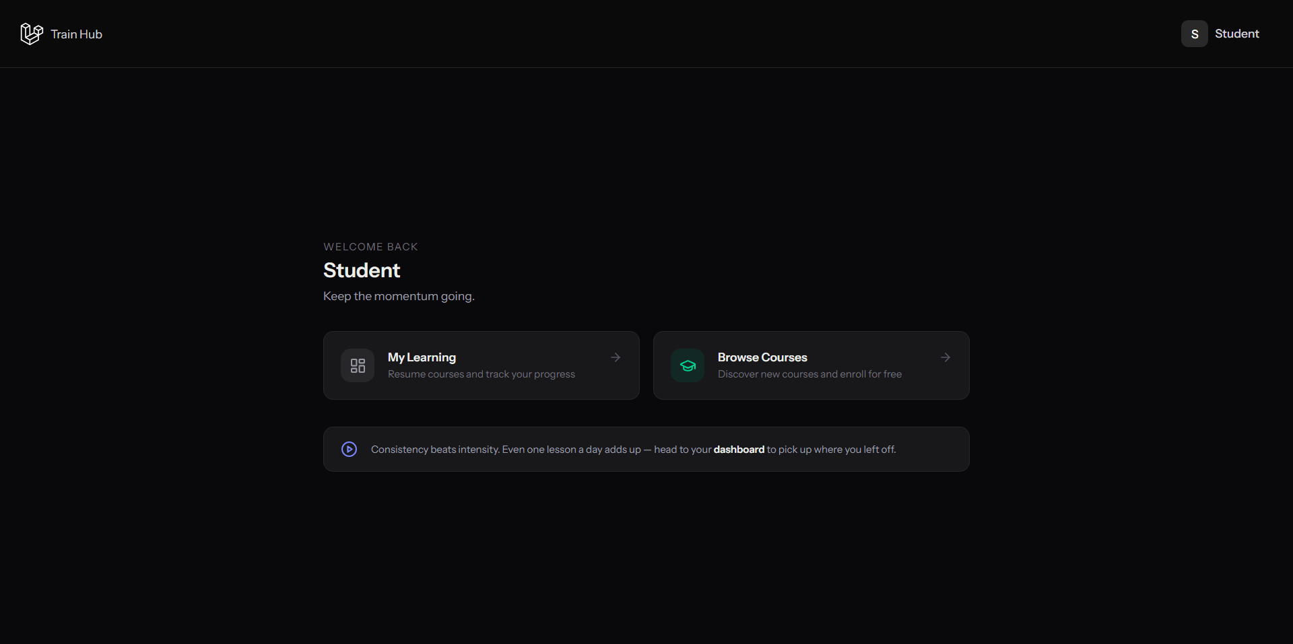Viewport: 1293px width, 644px height.
Task: Click the My Learning arrow icon
Action: pyautogui.click(x=616, y=357)
